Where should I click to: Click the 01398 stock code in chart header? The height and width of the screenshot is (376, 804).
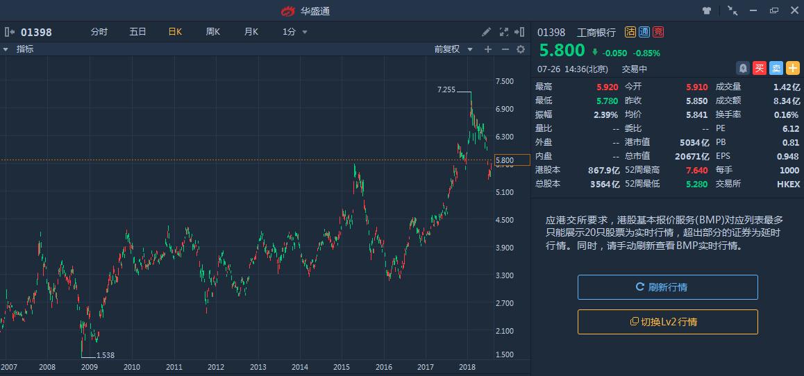[x=36, y=33]
